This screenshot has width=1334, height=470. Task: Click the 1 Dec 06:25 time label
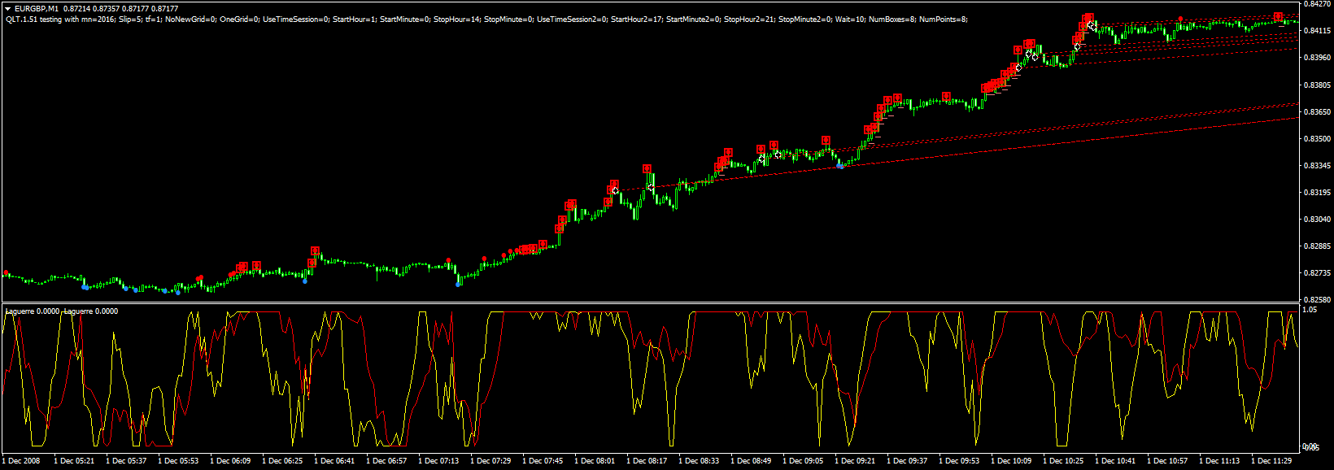point(282,461)
